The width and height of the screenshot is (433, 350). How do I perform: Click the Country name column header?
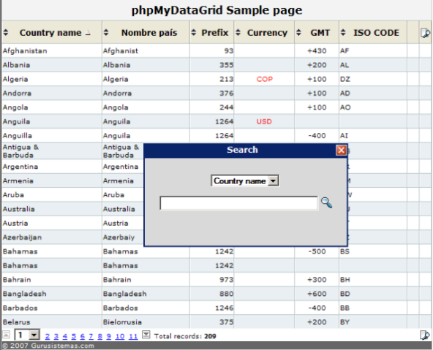pos(50,33)
